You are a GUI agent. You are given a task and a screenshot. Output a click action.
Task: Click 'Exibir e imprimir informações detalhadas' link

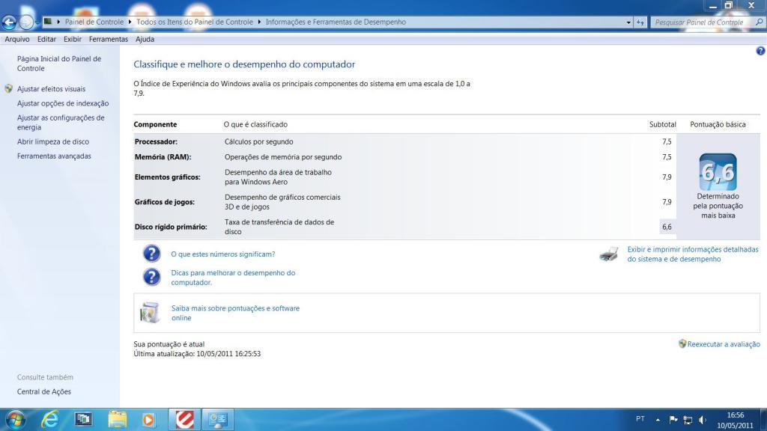pyautogui.click(x=693, y=254)
